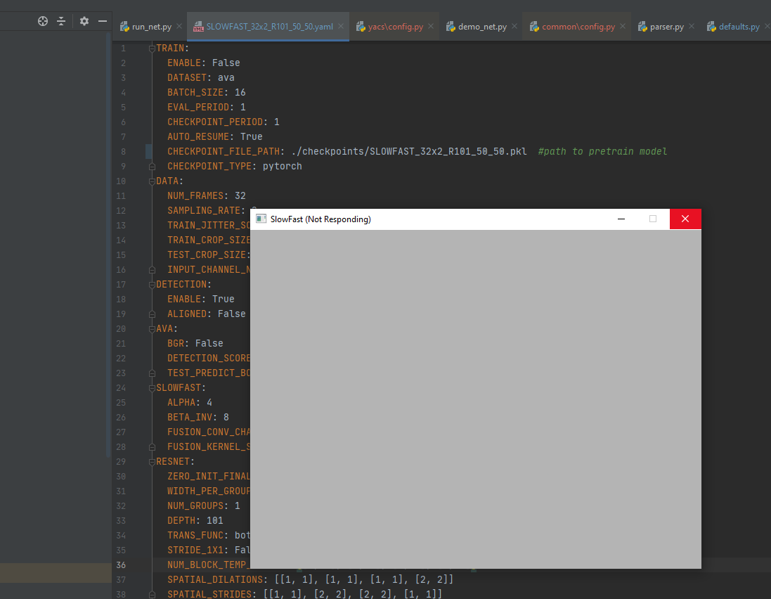Click the Select Opened File crosshair icon
Screen dimensions: 771x599
click(x=43, y=21)
